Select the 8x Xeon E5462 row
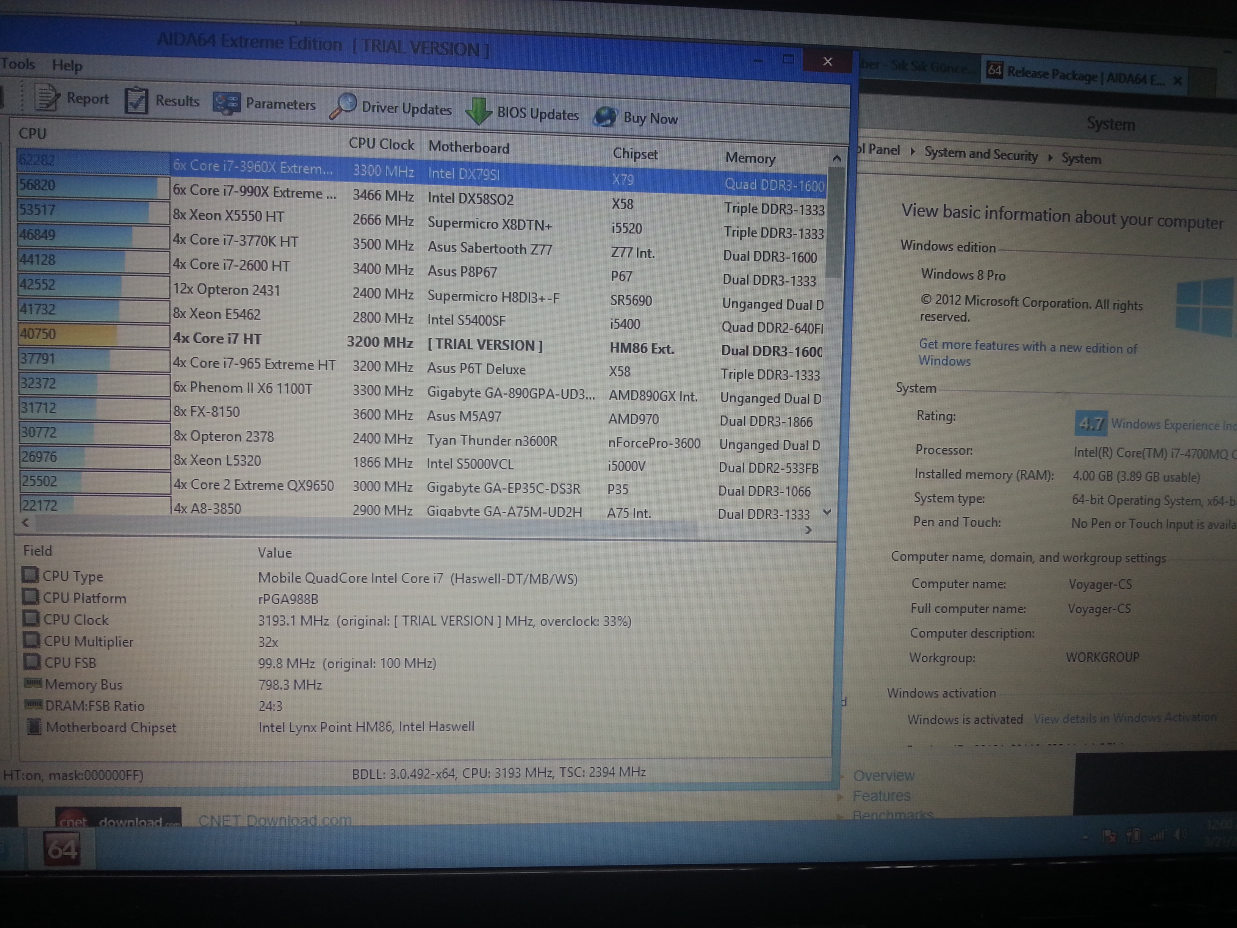 pos(422,318)
